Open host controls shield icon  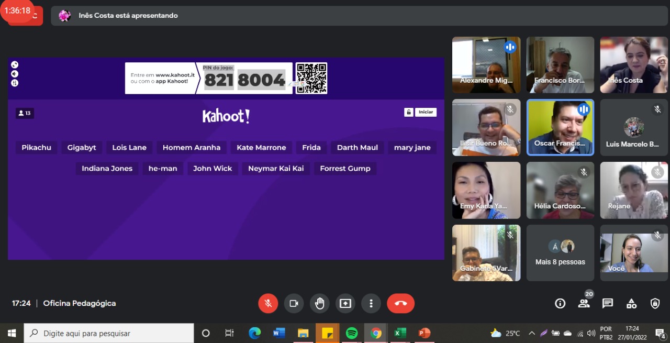[655, 303]
